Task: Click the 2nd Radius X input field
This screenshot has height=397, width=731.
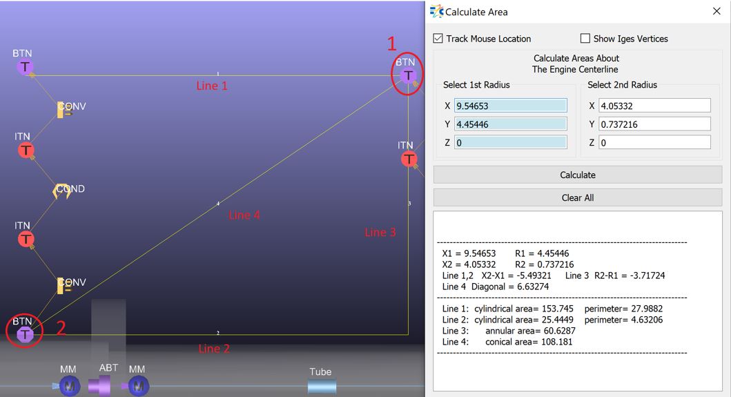Action: 654,106
